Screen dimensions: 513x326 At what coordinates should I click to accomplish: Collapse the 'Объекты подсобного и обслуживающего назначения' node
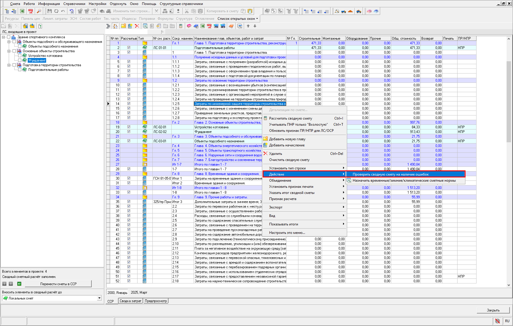9,42
